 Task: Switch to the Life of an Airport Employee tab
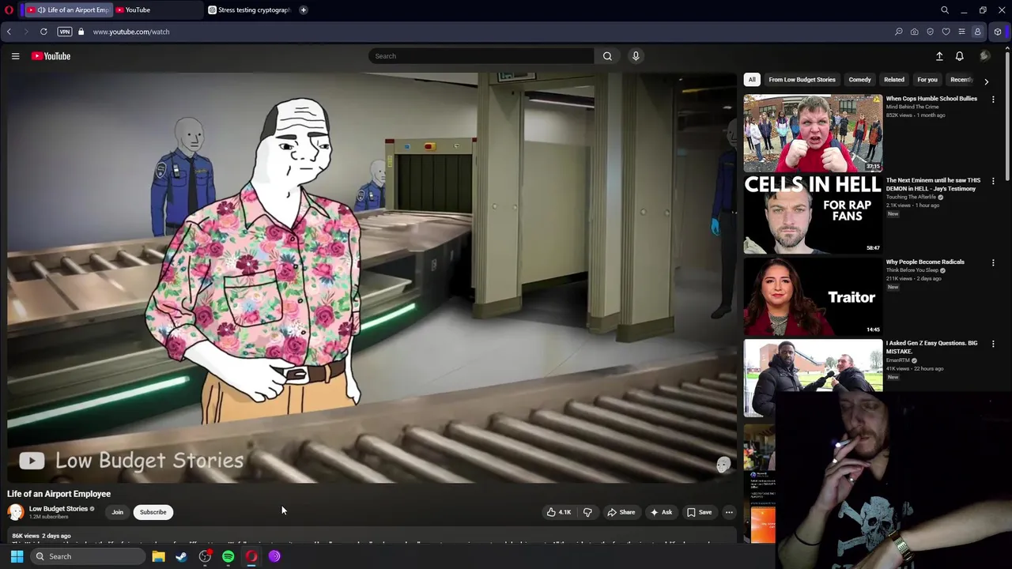point(68,10)
